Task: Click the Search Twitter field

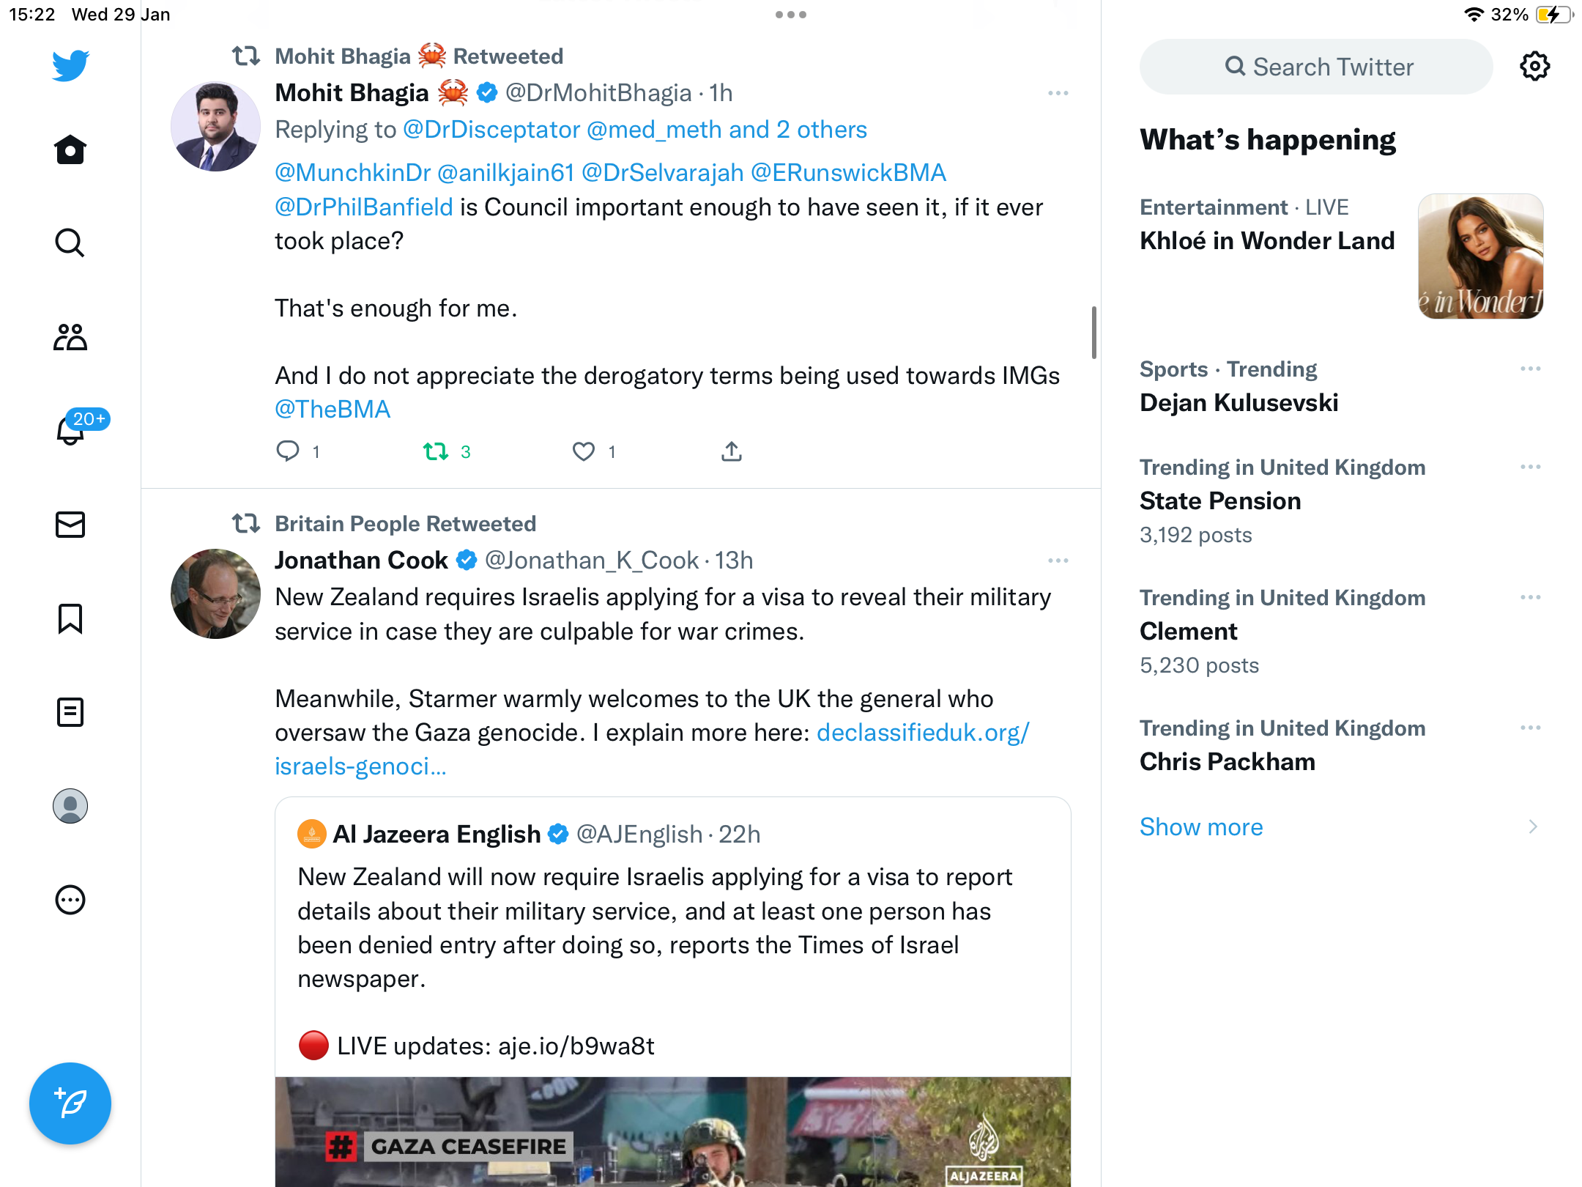Action: coord(1316,67)
